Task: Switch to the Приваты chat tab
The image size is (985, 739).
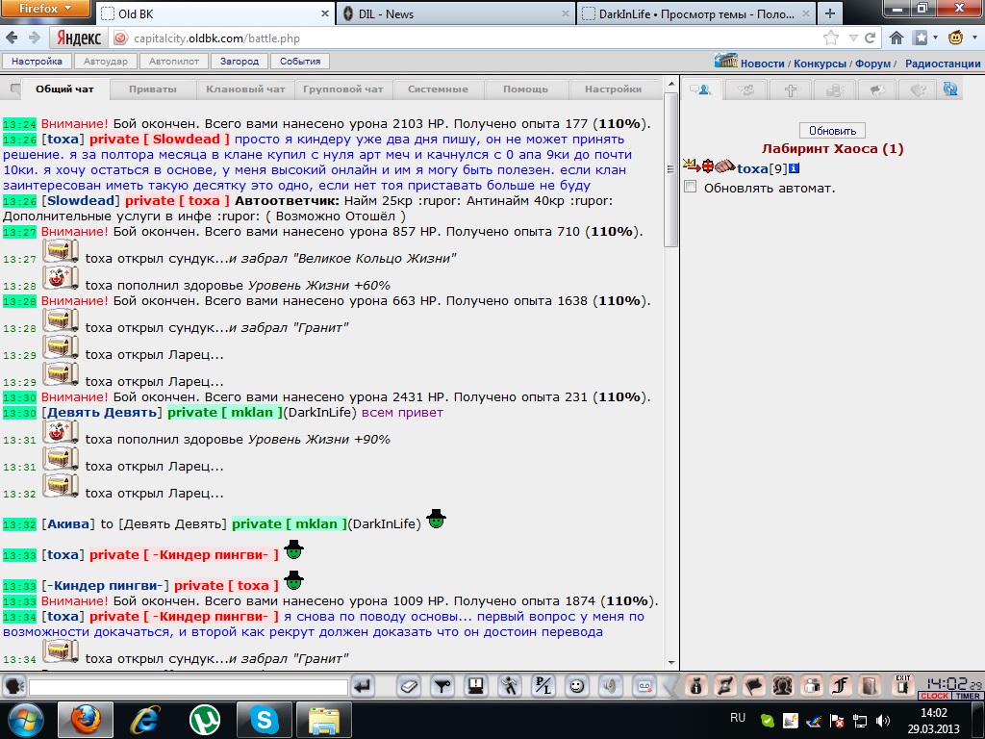Action: (153, 89)
